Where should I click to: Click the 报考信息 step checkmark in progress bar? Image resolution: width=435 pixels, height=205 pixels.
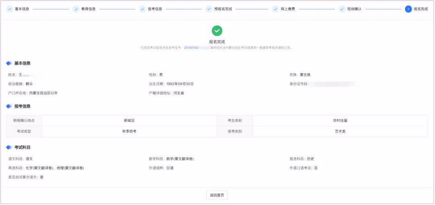click(143, 9)
